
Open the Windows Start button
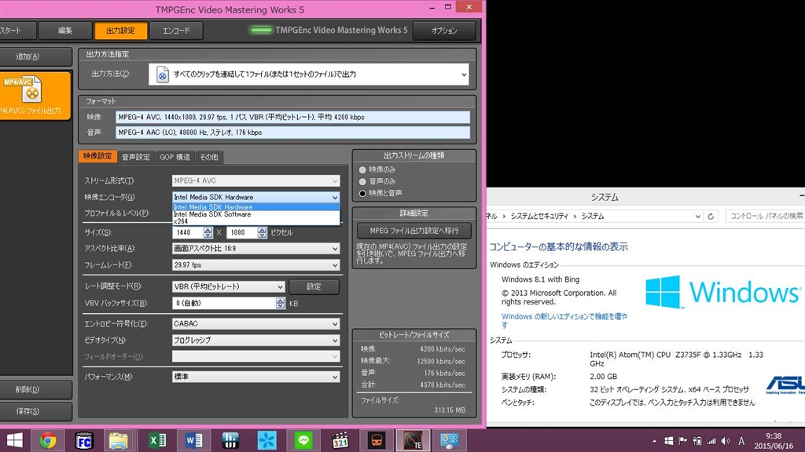[14, 440]
